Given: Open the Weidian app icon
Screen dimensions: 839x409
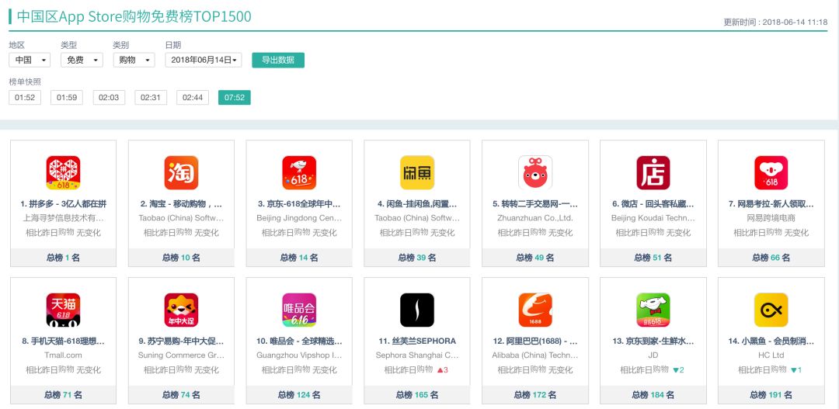Looking at the screenshot, I should click(x=653, y=173).
